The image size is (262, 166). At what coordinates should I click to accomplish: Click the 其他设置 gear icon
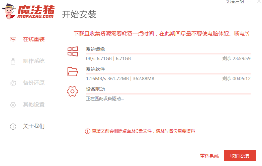pyautogui.click(x=13, y=105)
